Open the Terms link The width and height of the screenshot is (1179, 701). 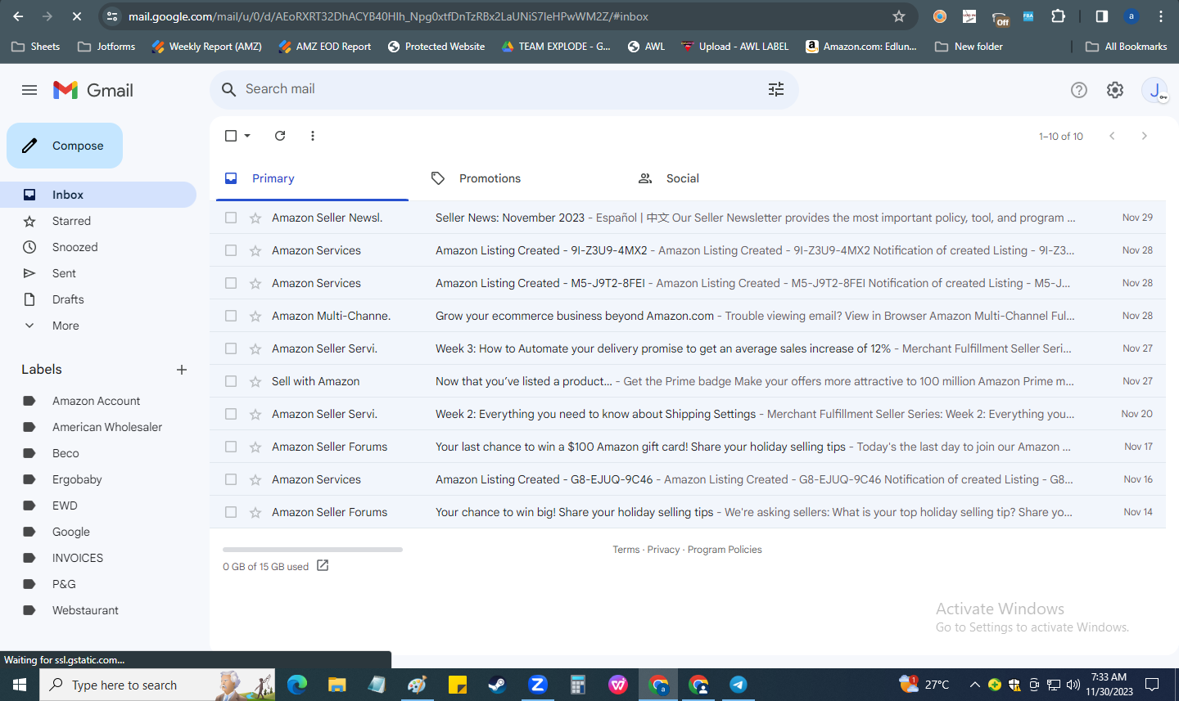point(626,550)
